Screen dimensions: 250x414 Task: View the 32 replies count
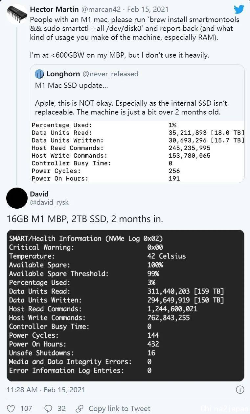[x=62, y=408]
